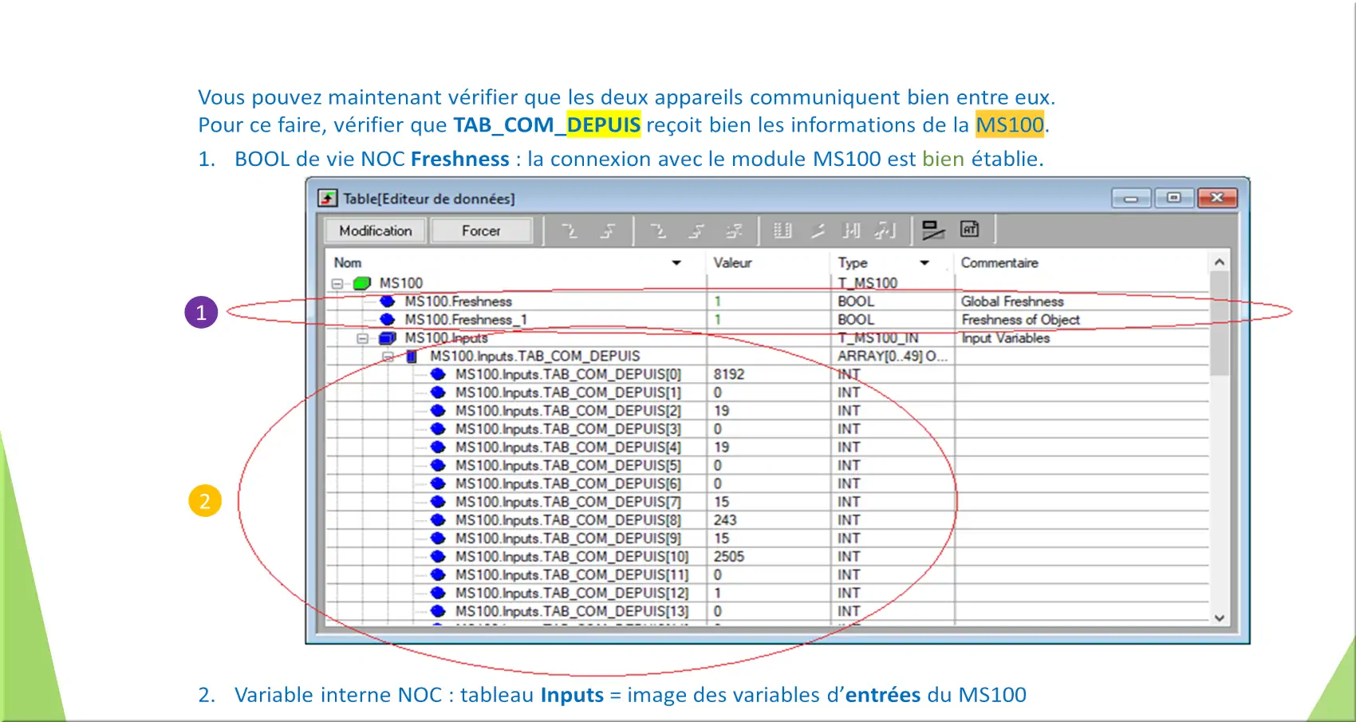Click the T_MS100 type cell

(x=893, y=283)
